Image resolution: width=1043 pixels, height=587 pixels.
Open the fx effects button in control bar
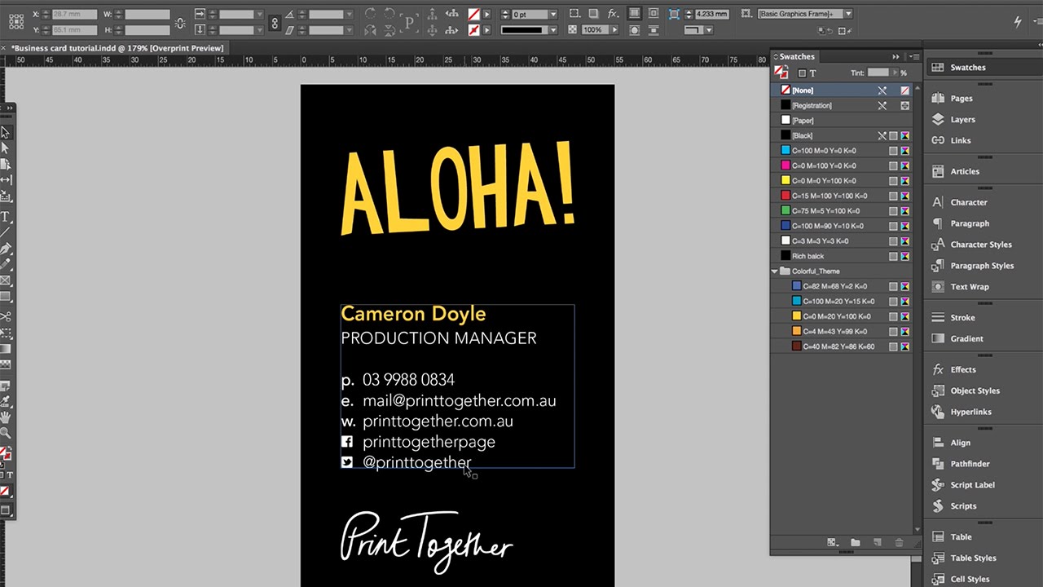614,14
